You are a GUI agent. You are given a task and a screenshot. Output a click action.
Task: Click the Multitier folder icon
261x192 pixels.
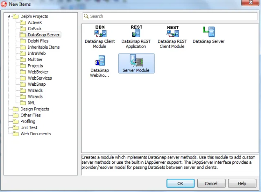click(23, 60)
